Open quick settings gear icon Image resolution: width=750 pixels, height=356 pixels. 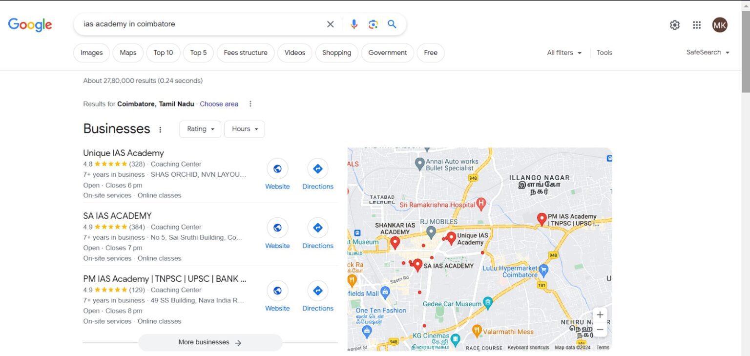(x=675, y=25)
